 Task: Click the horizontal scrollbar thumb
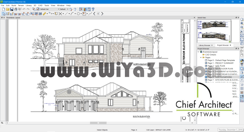[x=98, y=123]
